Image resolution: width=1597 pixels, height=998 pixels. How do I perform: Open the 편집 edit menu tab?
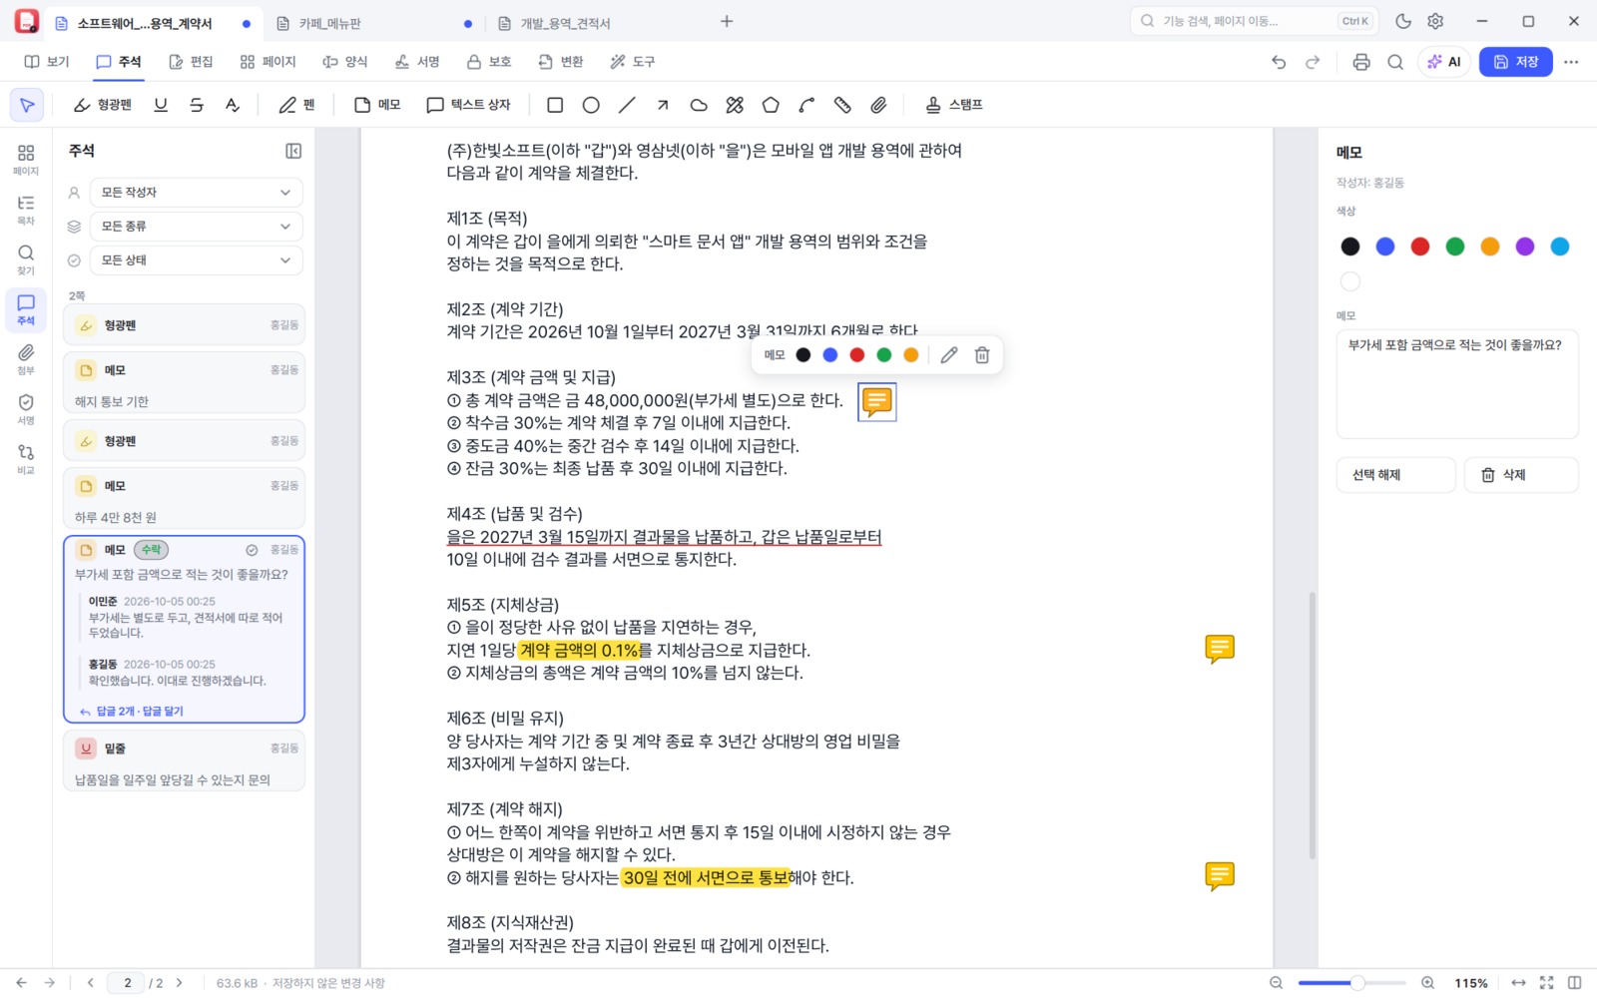click(192, 62)
